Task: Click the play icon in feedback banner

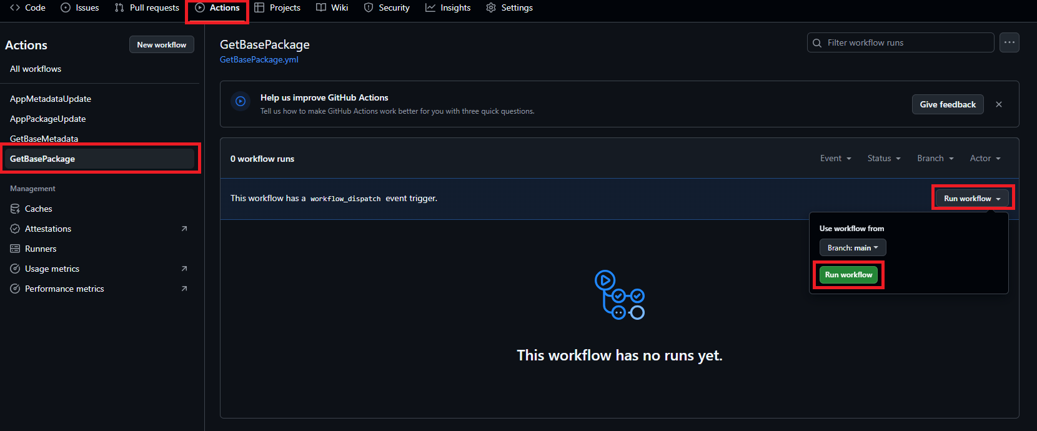Action: click(241, 101)
